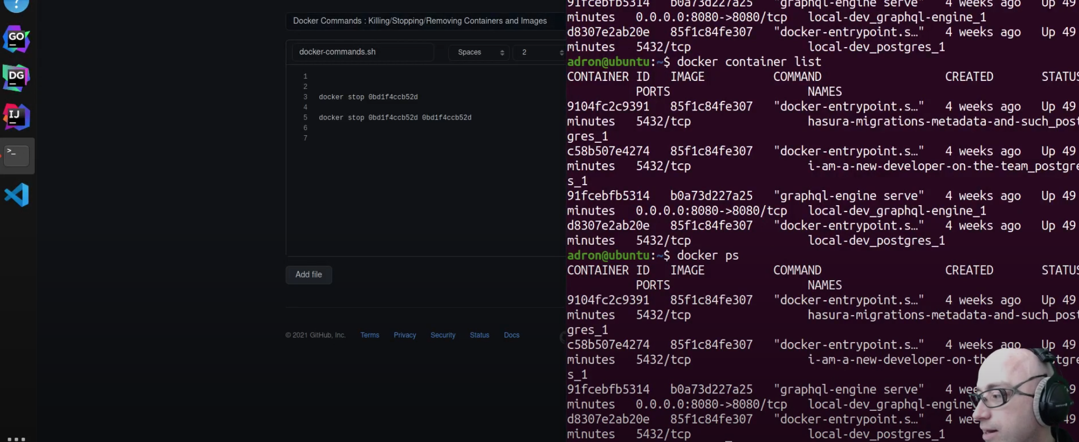Click line number 7 in the gist editor

click(305, 139)
